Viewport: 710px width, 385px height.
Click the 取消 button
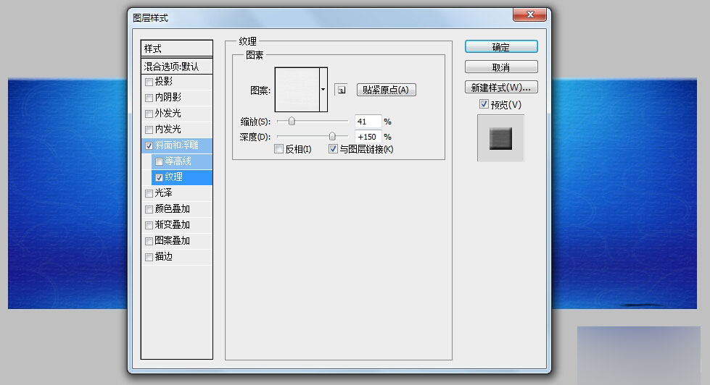pyautogui.click(x=501, y=67)
